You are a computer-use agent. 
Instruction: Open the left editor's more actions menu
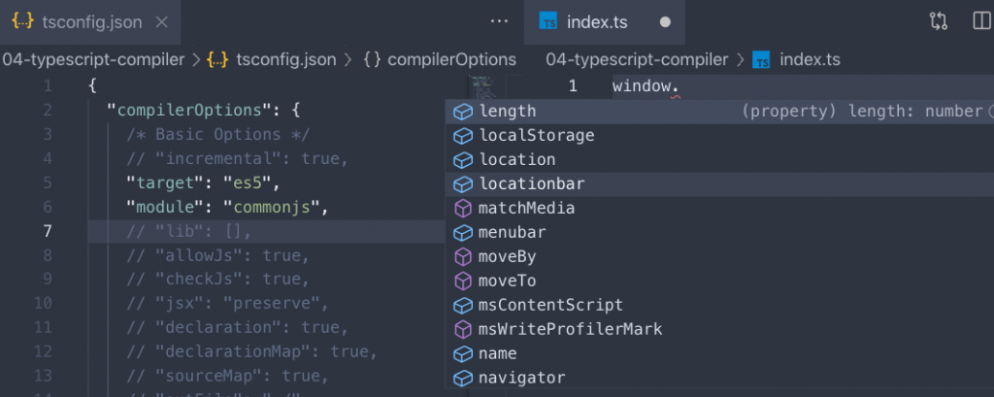pyautogui.click(x=500, y=21)
